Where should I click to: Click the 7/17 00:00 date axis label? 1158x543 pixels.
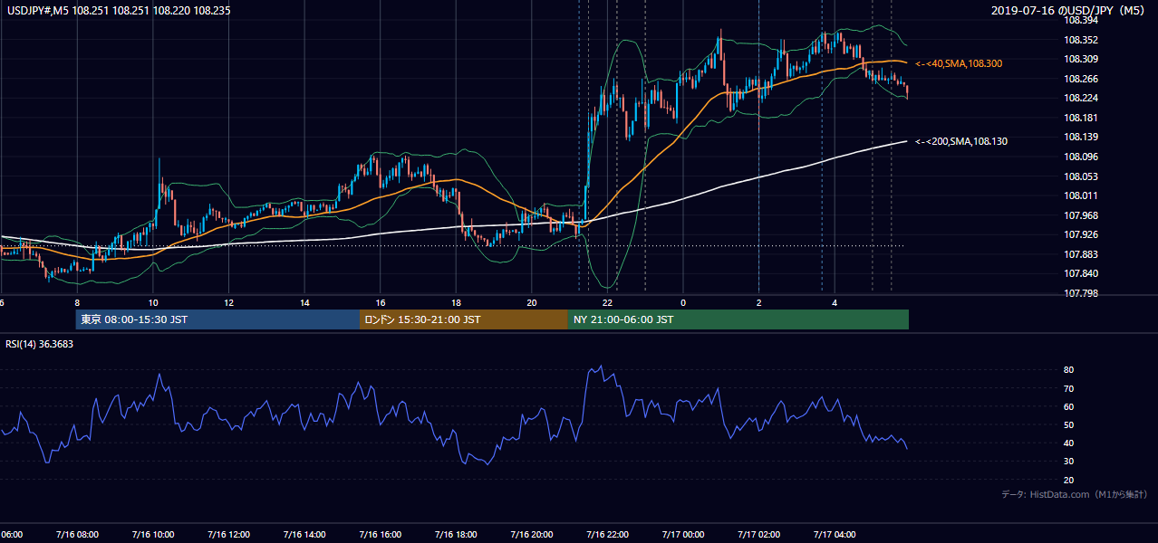(684, 534)
